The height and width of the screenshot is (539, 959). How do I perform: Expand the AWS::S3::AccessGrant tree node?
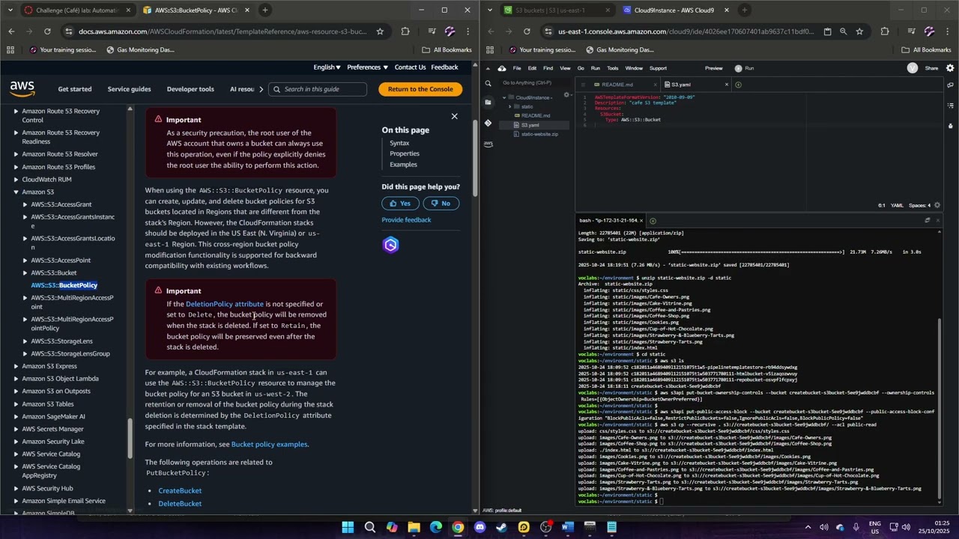click(x=25, y=204)
